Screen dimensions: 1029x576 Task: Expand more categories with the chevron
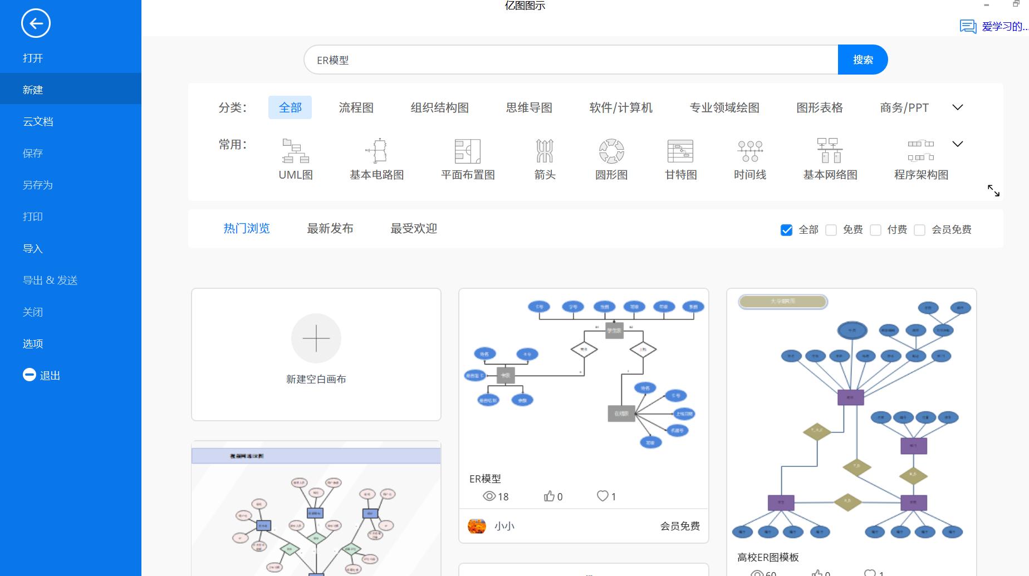coord(957,107)
